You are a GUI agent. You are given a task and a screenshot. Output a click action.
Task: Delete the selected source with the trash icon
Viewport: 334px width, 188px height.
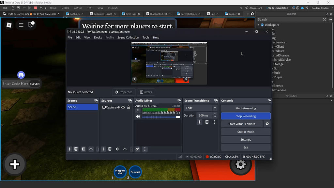(x=110, y=149)
